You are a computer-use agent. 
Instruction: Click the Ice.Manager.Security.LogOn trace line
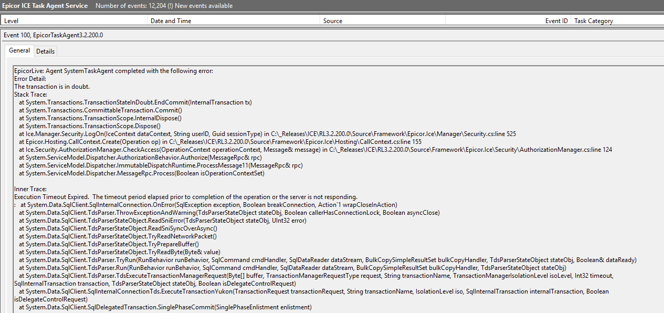(267, 134)
